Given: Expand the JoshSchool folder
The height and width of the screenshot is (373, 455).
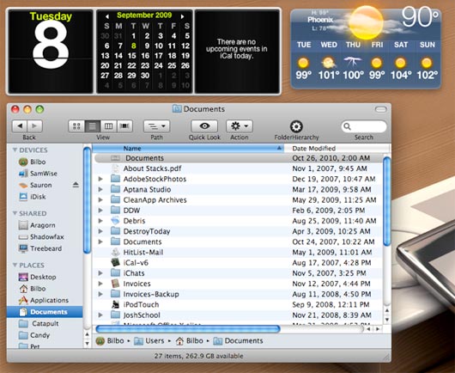Looking at the screenshot, I should tap(100, 315).
